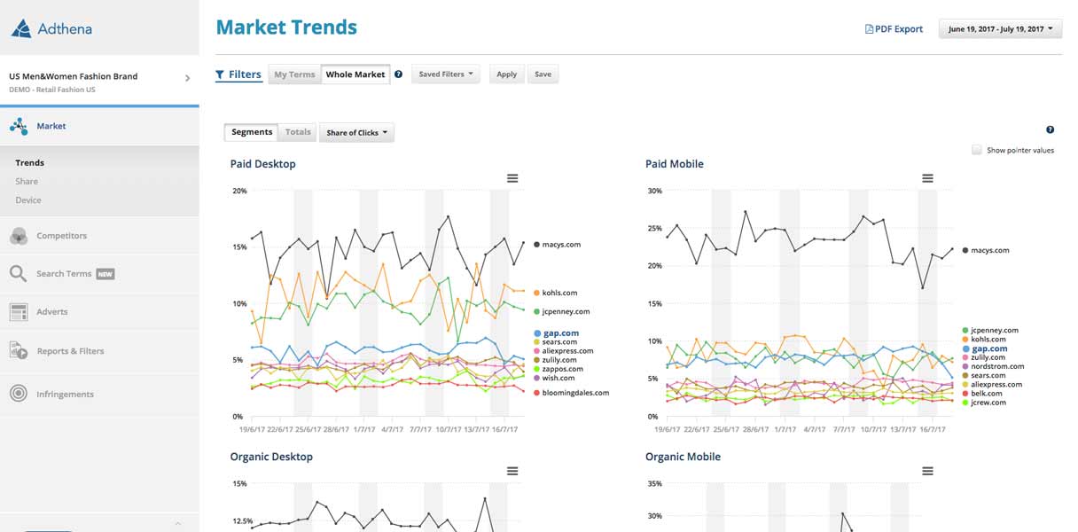Click the belk.com legend entry

tap(982, 394)
